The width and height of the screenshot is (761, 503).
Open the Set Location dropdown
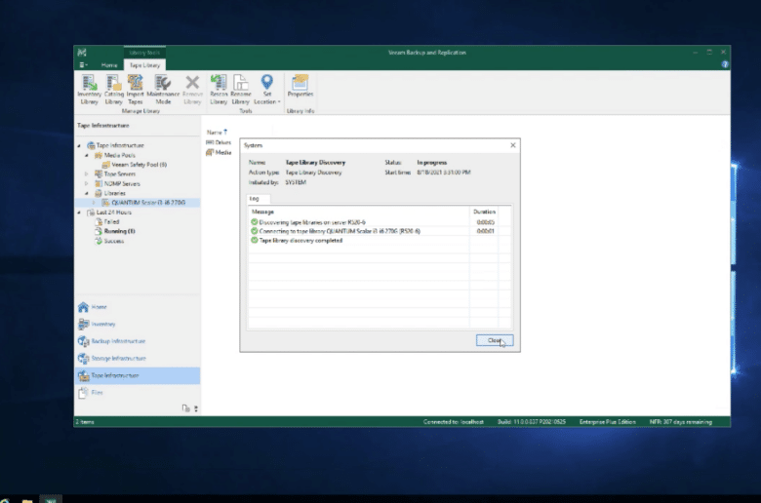click(267, 90)
